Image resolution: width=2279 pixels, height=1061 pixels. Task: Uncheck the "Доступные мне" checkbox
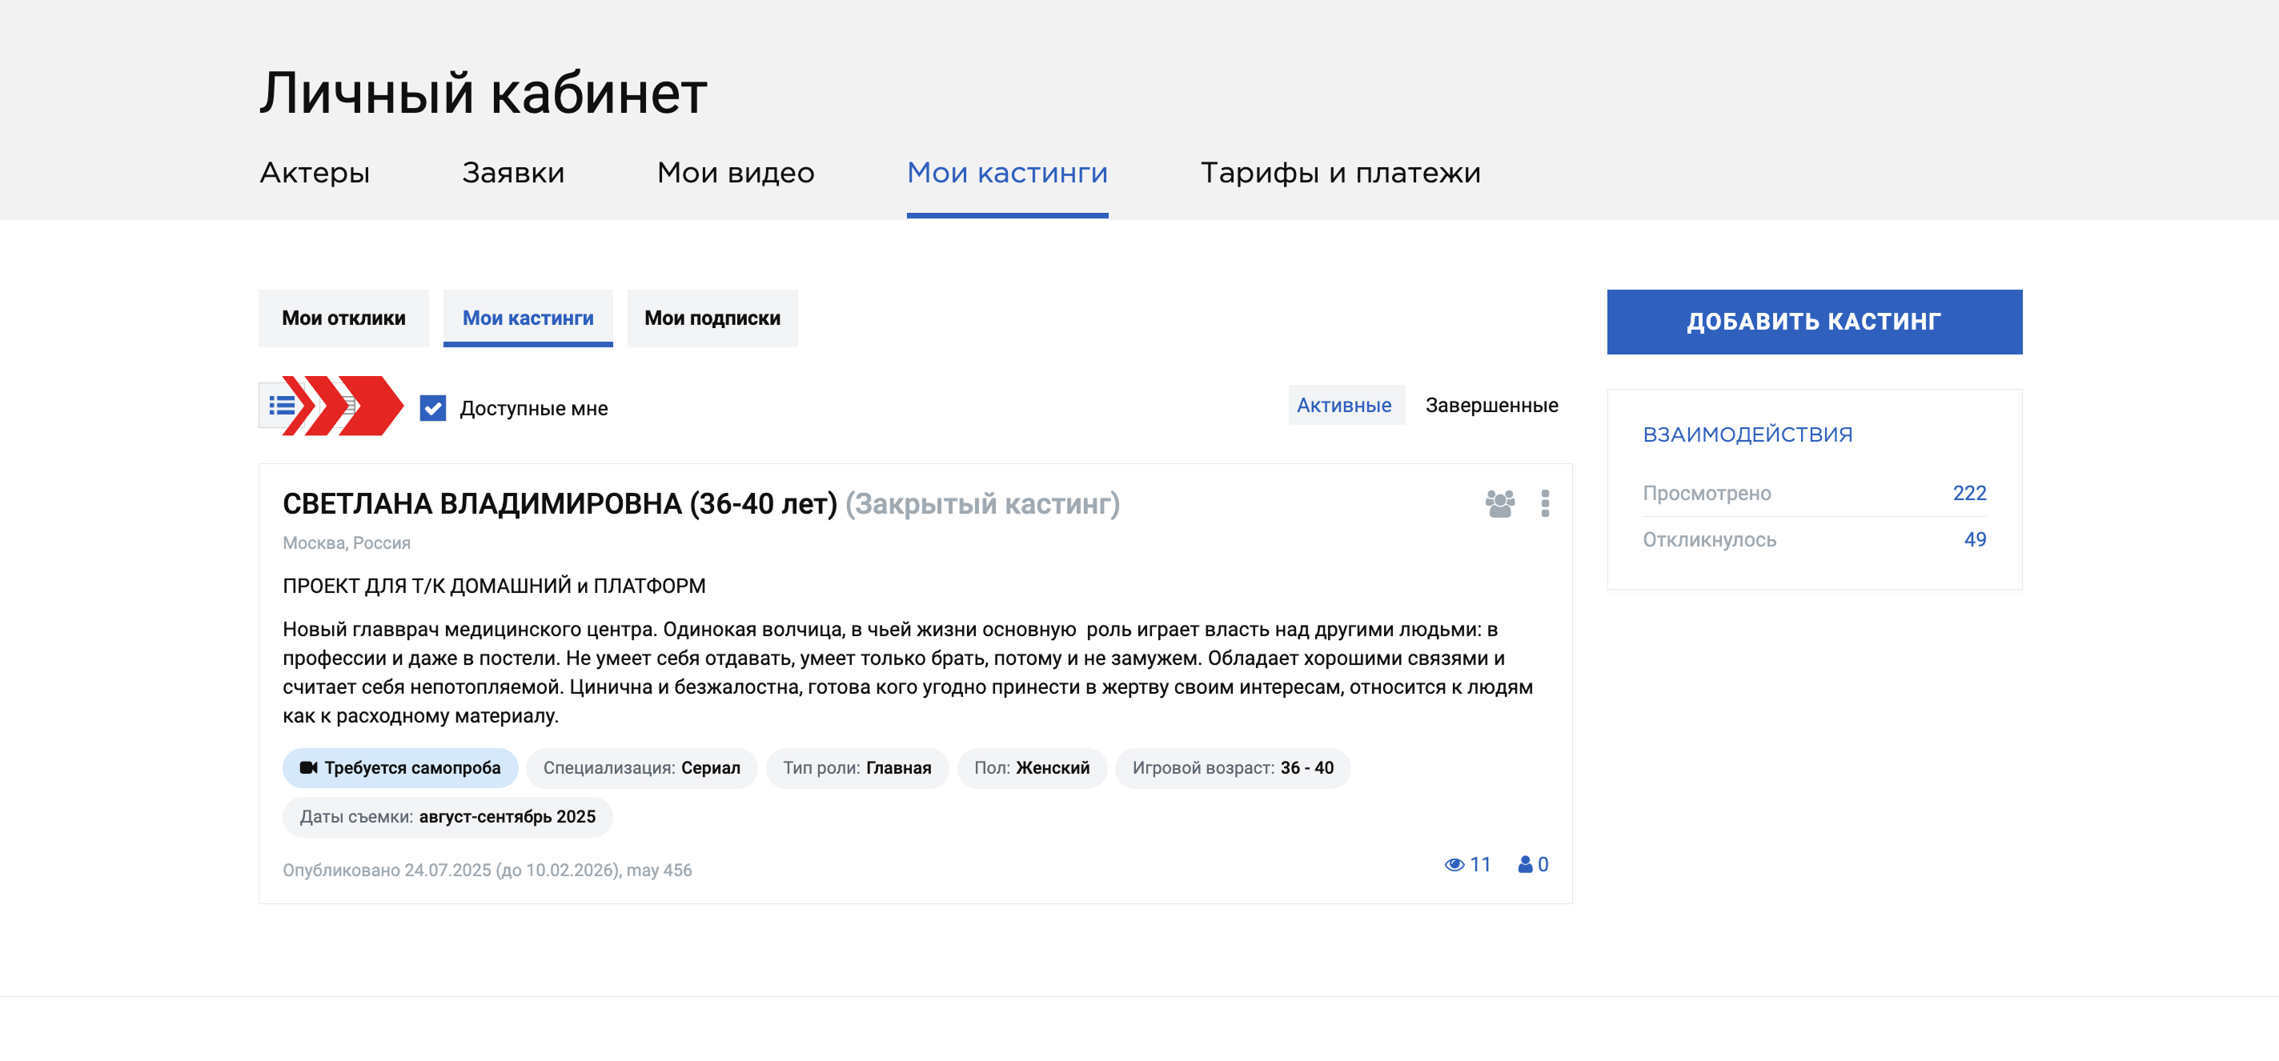[x=432, y=409]
